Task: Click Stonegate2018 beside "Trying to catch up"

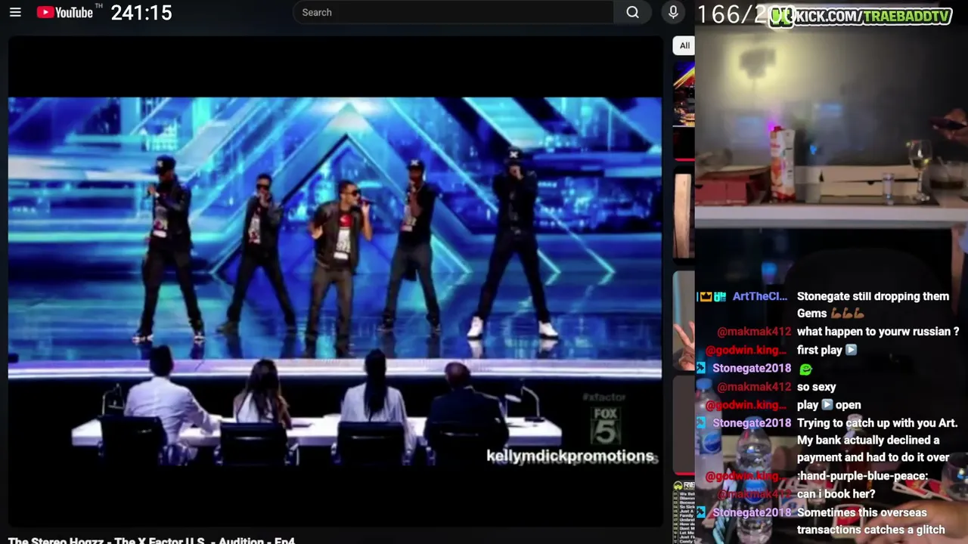Action: click(x=752, y=423)
